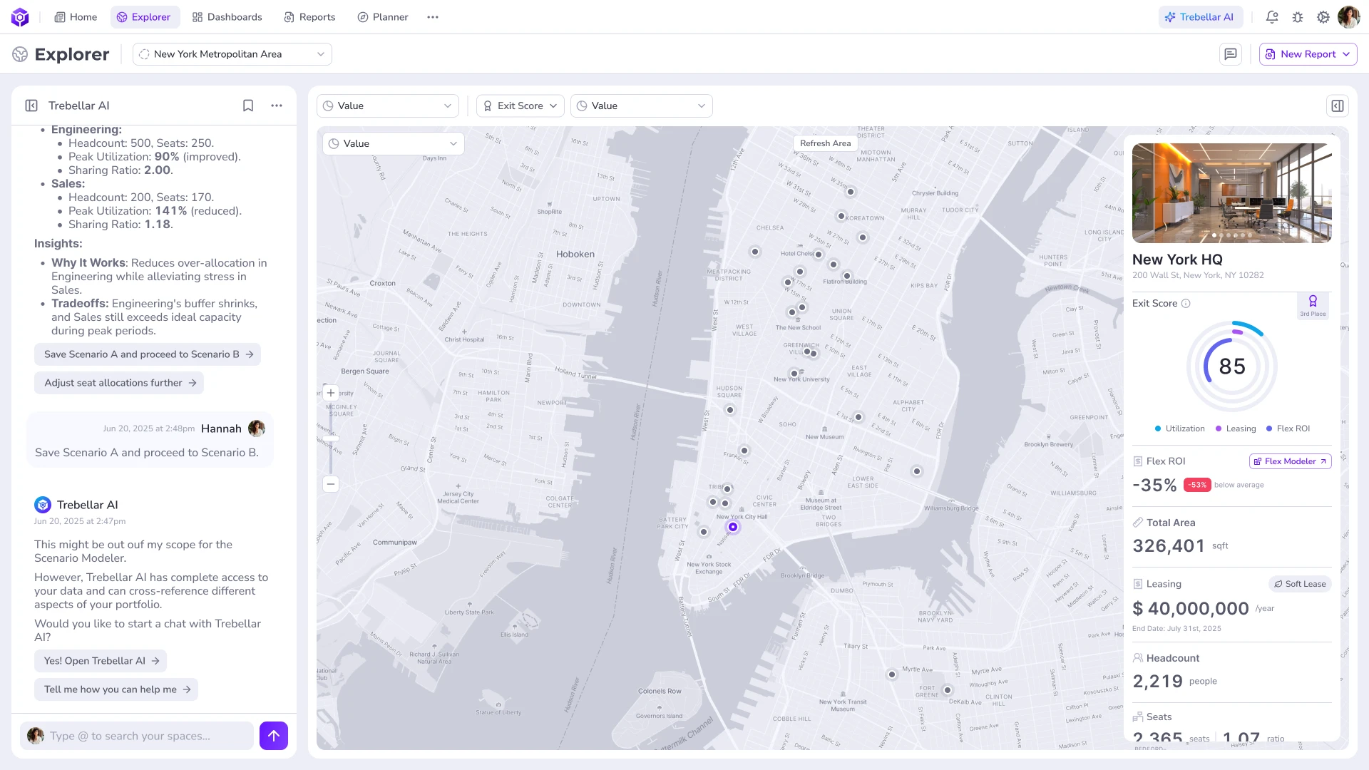The width and height of the screenshot is (1369, 770).
Task: Zoom out on the map
Action: coord(331,484)
